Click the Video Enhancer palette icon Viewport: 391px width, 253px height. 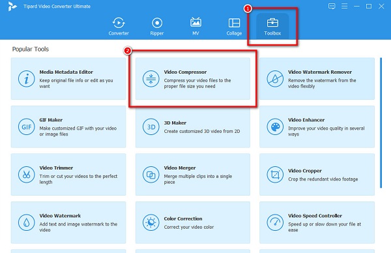275,126
